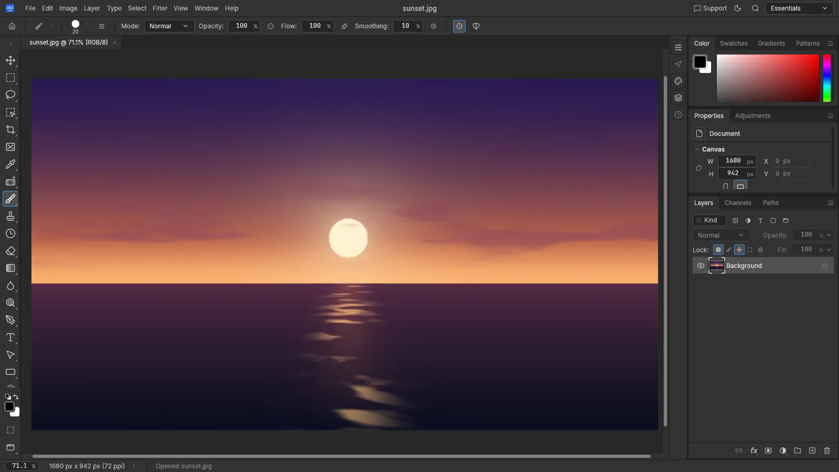Switch foreground and background colors
This screenshot has width=839, height=472.
(x=16, y=397)
